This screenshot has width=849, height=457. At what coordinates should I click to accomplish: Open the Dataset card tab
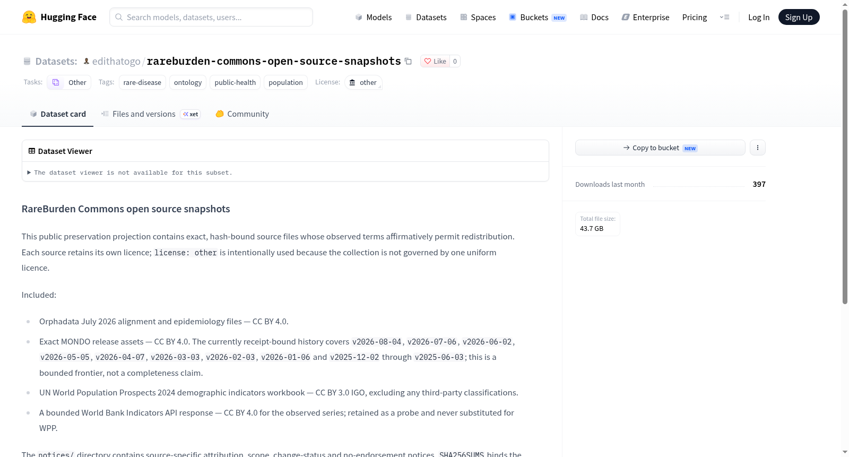pos(57,114)
